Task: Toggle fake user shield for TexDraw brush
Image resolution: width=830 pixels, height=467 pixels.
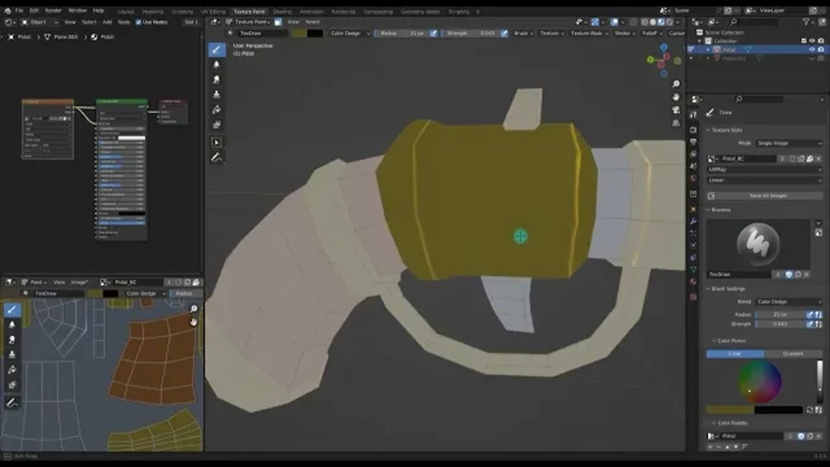Action: [788, 274]
